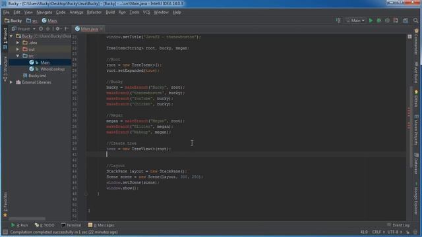The image size is (422, 237).
Task: Toggle tool window bars icon in bottom-left corner
Action: point(5,232)
